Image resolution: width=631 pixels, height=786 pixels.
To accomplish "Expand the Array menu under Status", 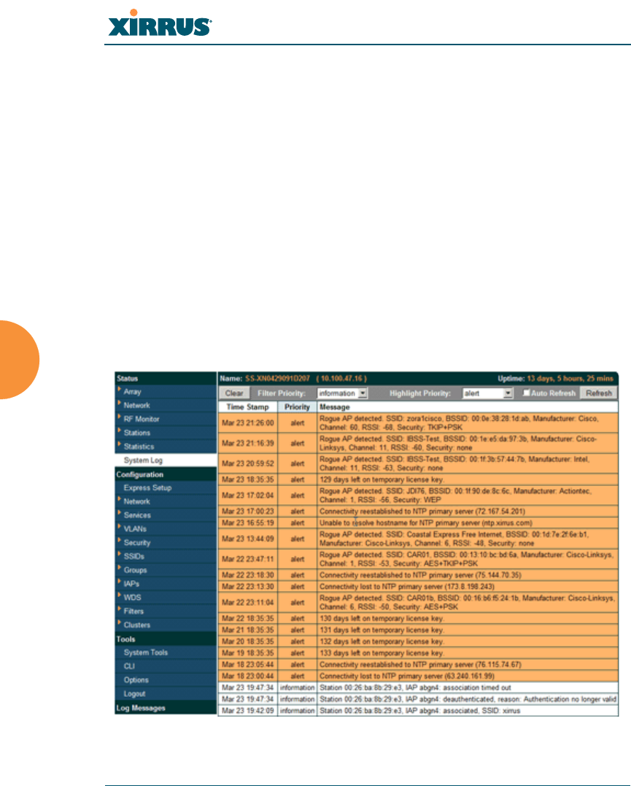I will [132, 392].
